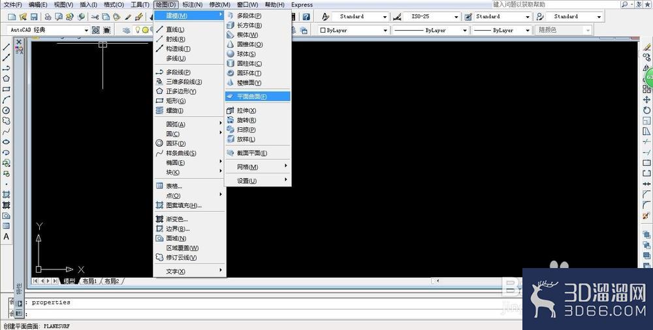Open the 标注(N) menu
Viewport: 653px width, 330px height.
[x=193, y=5]
